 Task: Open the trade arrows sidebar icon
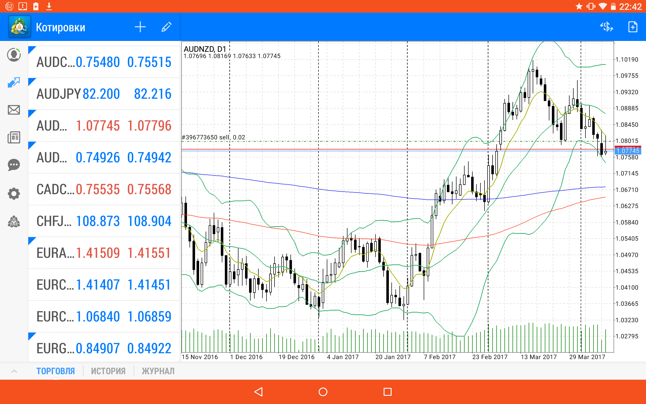pos(14,82)
